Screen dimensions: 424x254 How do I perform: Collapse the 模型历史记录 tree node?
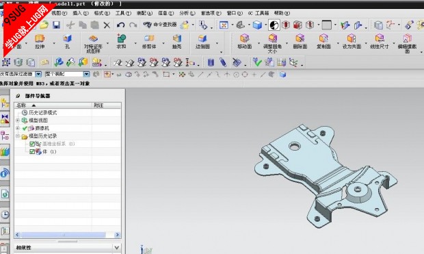18,136
